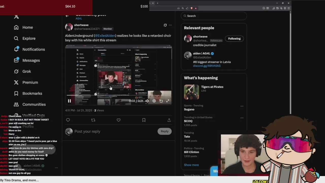Open the Brave playlist music icon
The height and width of the screenshot is (183, 325).
point(273,8)
